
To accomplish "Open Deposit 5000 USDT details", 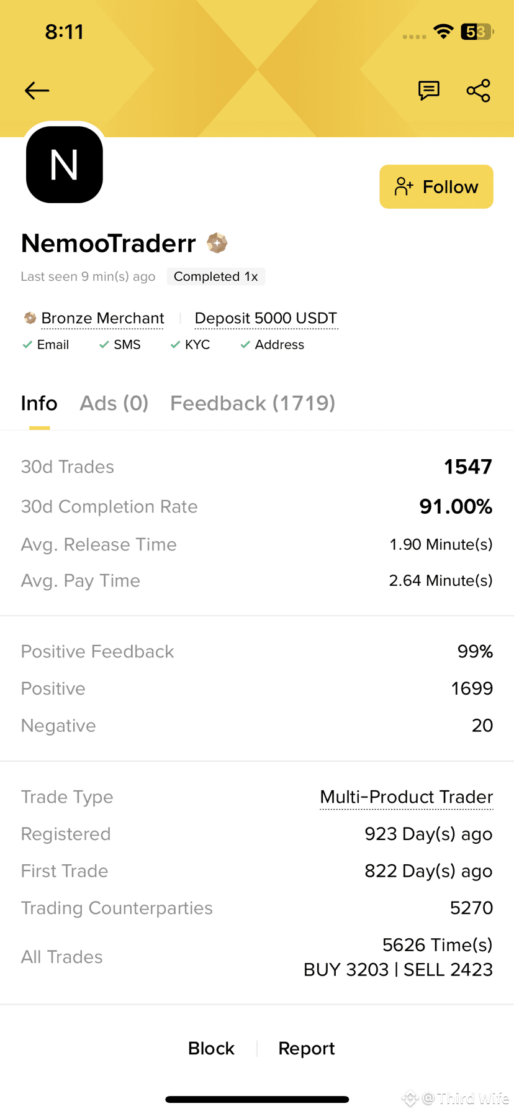I will (x=266, y=318).
